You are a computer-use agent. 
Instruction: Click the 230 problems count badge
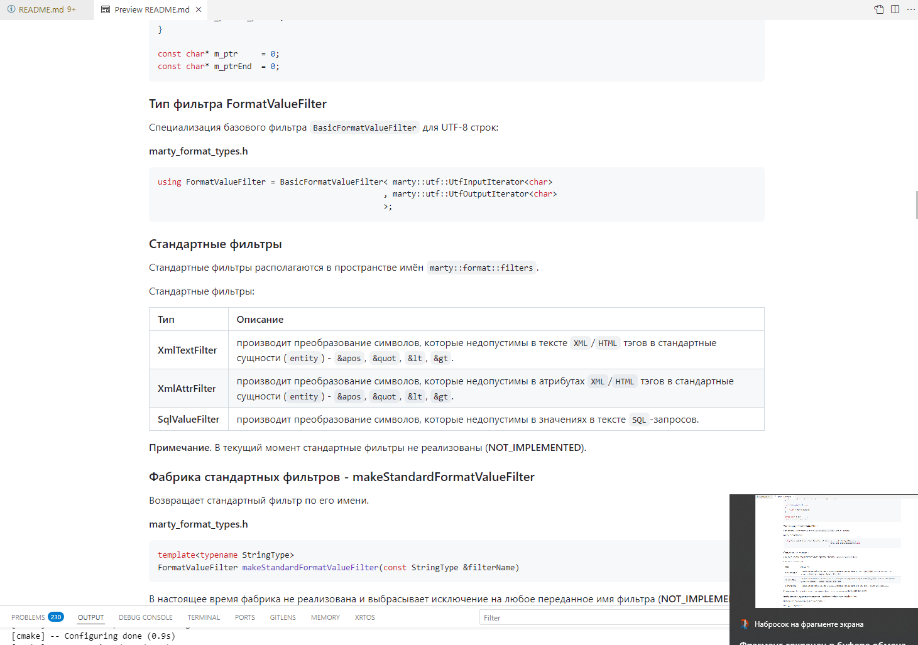(56, 617)
